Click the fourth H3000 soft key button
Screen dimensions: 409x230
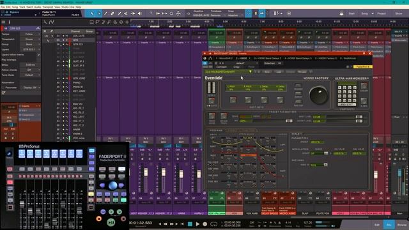pos(280,100)
